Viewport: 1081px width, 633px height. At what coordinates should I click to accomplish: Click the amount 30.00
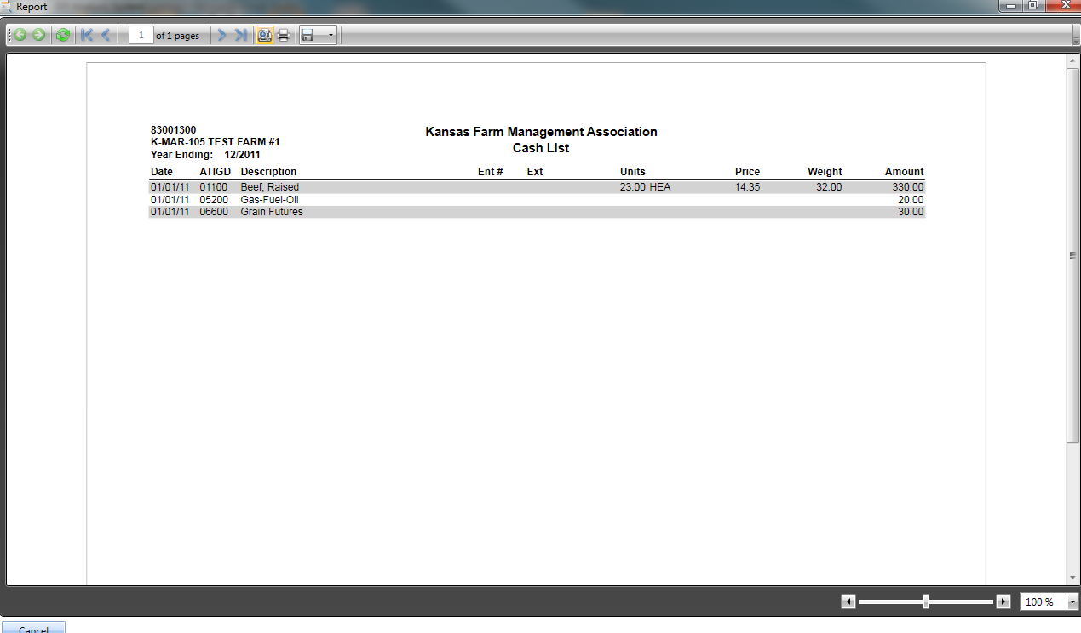point(911,212)
